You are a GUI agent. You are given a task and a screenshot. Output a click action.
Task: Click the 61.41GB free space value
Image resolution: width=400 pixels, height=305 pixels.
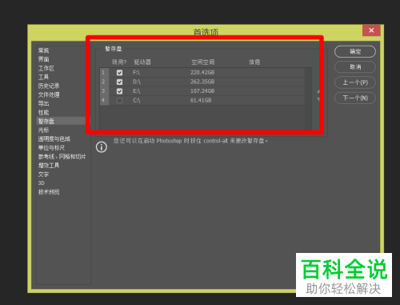(x=201, y=101)
